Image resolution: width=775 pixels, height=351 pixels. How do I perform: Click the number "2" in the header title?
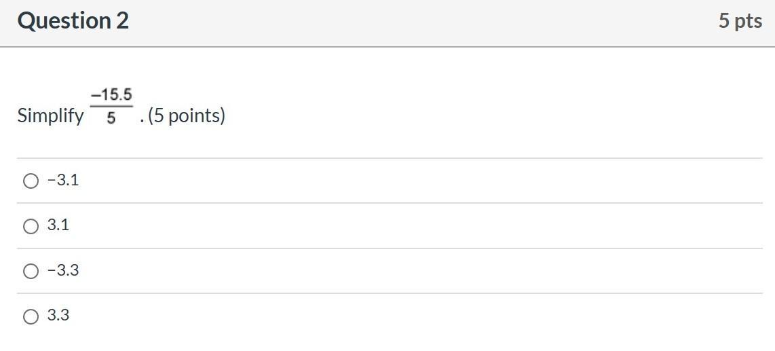point(122,21)
